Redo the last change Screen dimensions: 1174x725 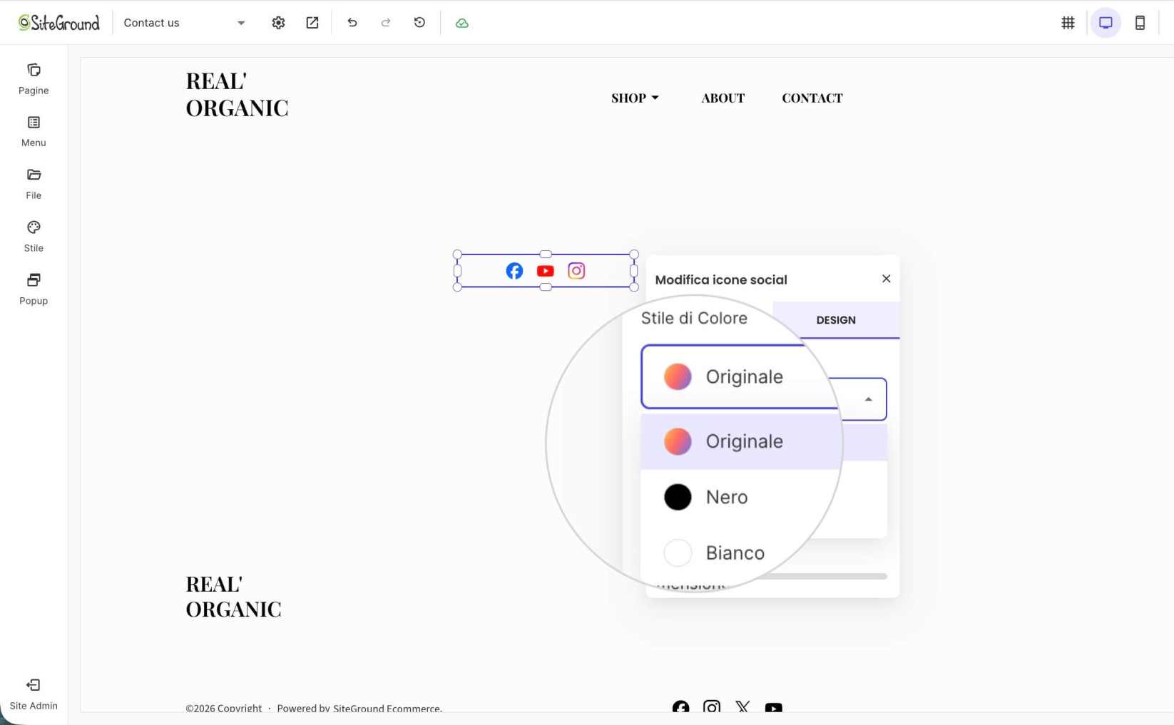click(x=386, y=23)
